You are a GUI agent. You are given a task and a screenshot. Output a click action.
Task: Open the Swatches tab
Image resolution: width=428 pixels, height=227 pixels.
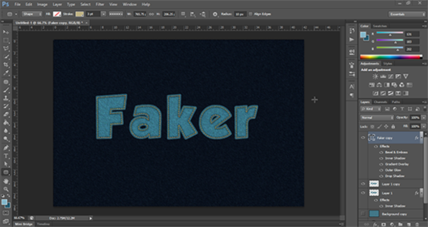(x=379, y=25)
